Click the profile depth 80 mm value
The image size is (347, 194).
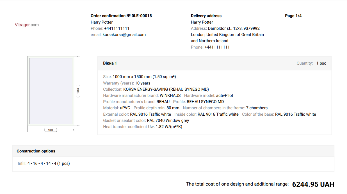tap(173, 108)
